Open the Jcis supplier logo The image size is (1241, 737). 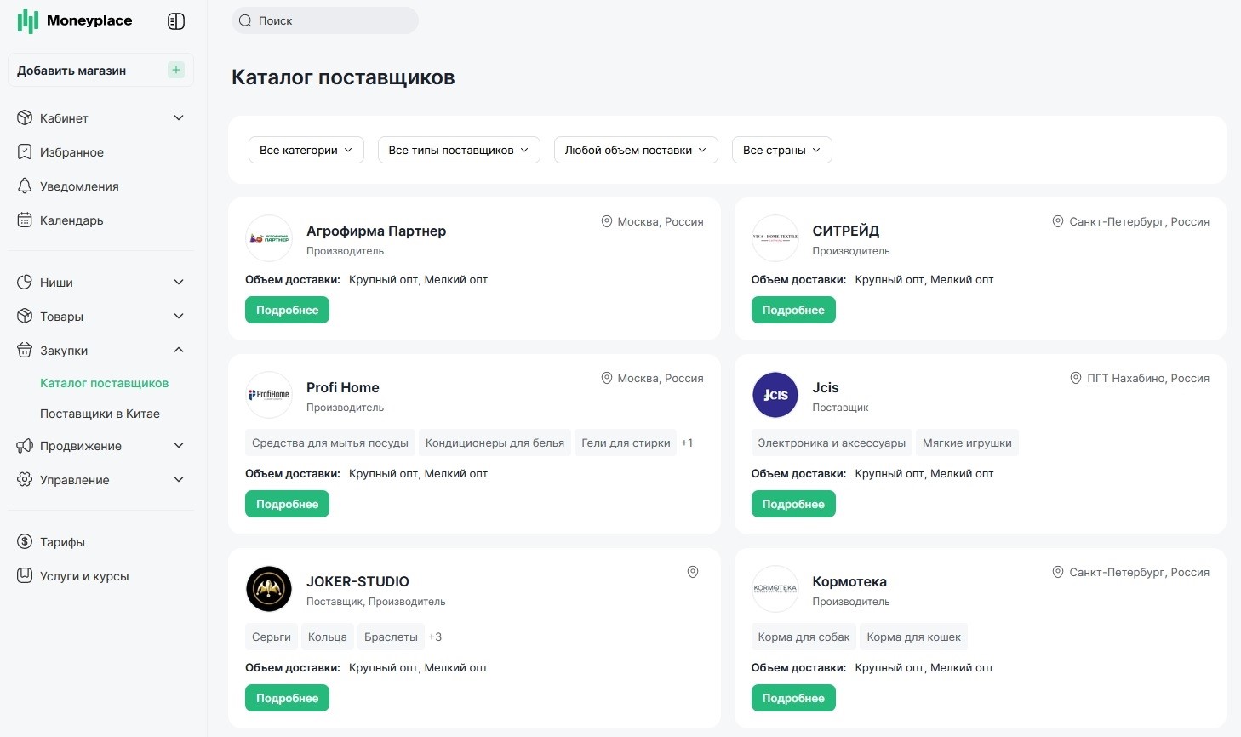pos(775,395)
